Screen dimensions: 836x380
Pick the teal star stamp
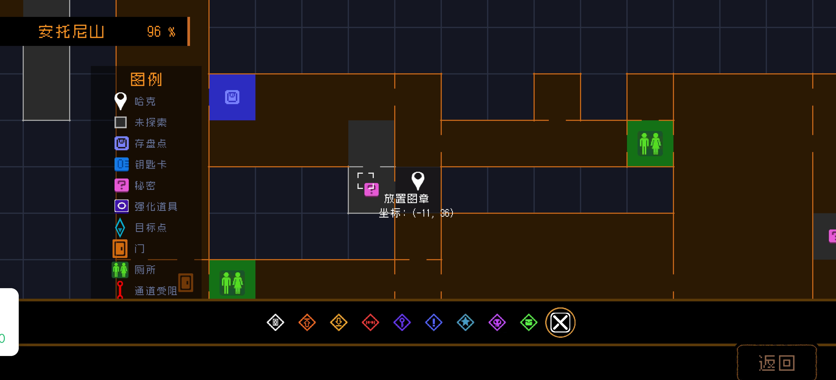tap(465, 322)
